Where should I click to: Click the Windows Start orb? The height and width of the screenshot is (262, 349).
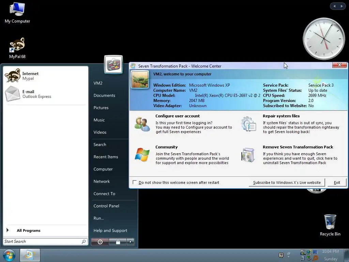9,256
